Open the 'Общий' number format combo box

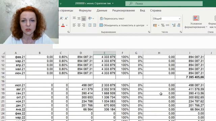pos(166,18)
